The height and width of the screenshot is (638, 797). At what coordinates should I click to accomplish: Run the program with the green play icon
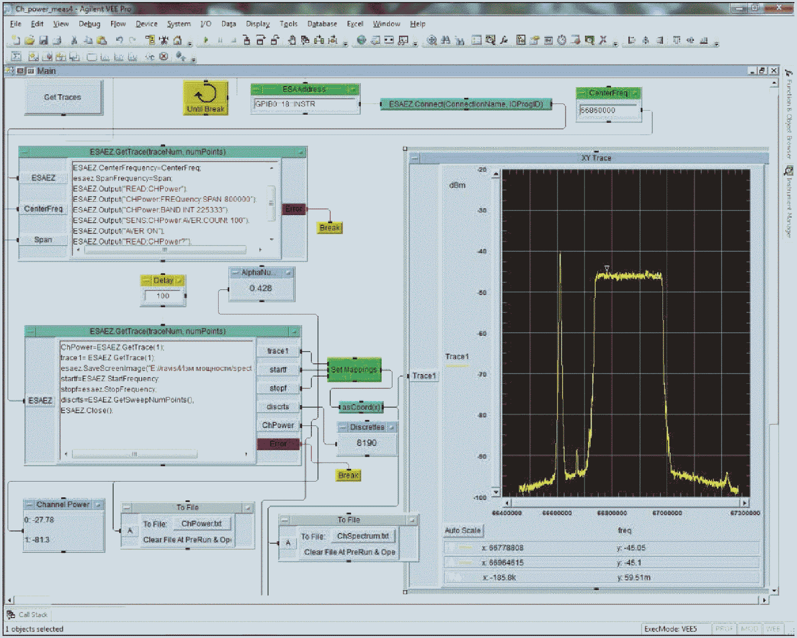pos(206,40)
